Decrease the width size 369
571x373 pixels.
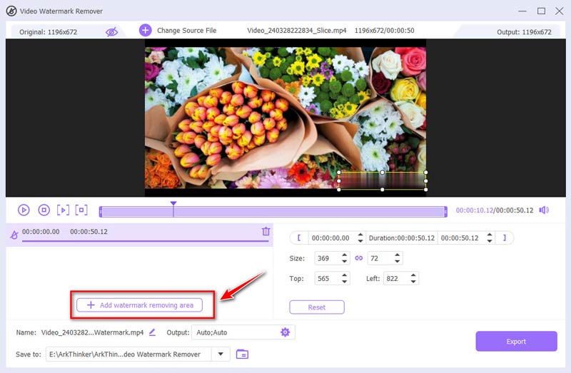point(344,261)
